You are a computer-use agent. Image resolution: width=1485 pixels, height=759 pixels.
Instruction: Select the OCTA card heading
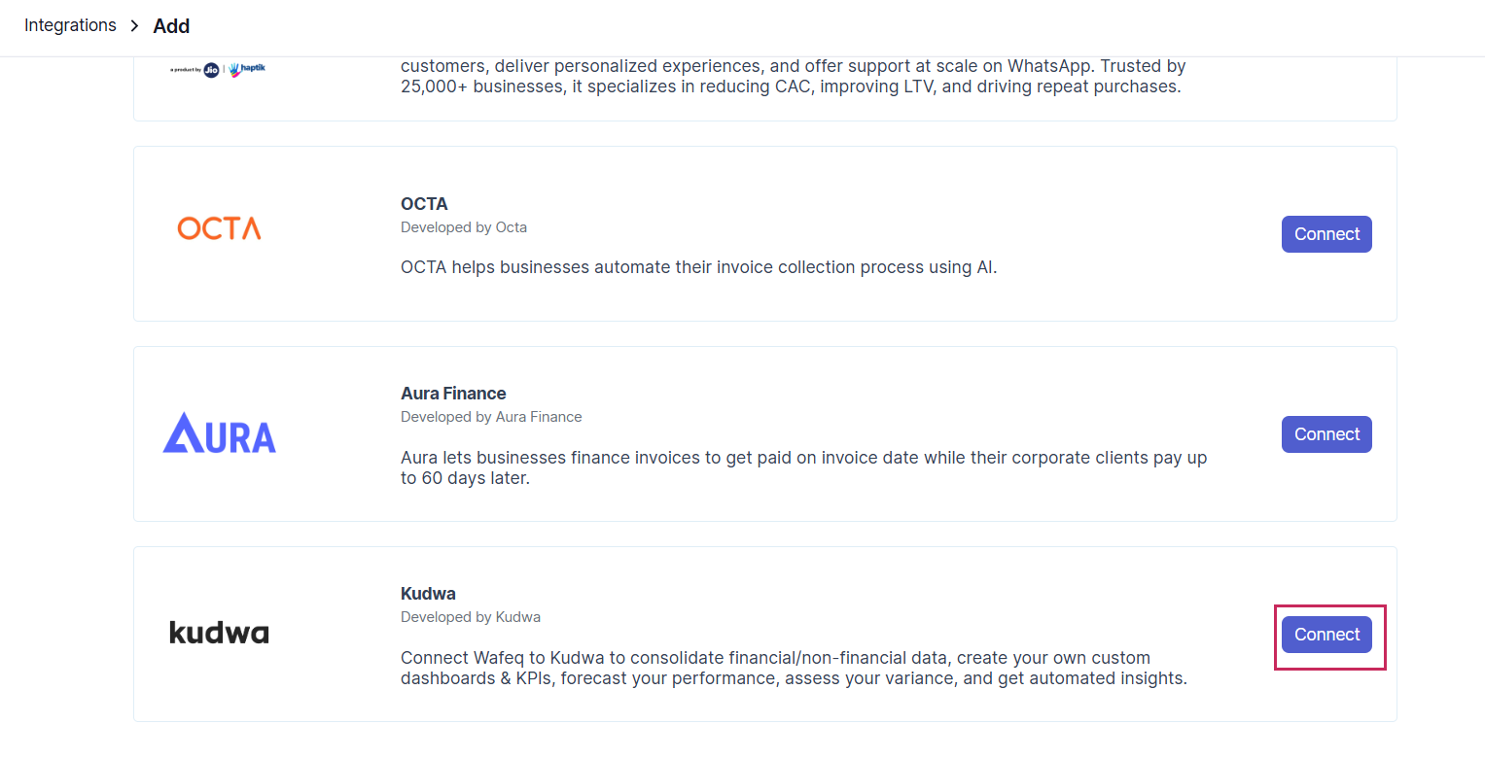424,204
